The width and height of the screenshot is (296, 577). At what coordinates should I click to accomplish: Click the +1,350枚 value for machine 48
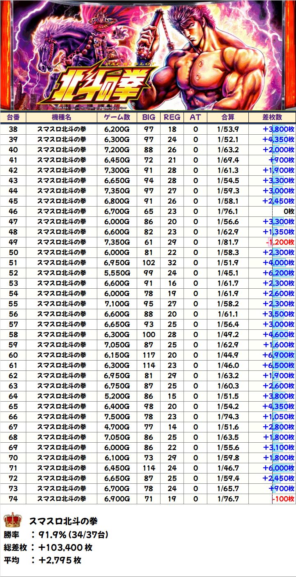[x=279, y=232]
